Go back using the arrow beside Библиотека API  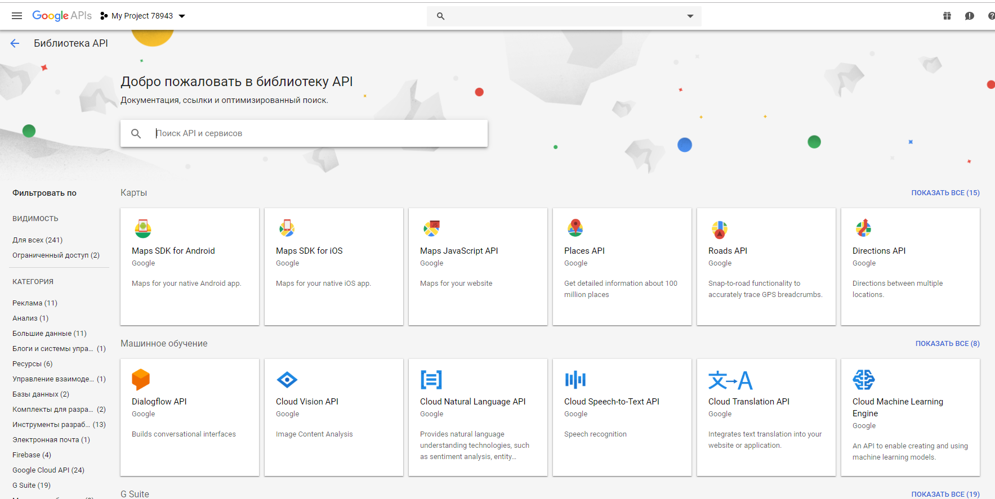pyautogui.click(x=15, y=43)
